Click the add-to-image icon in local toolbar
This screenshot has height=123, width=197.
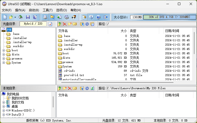[x=82, y=88]
